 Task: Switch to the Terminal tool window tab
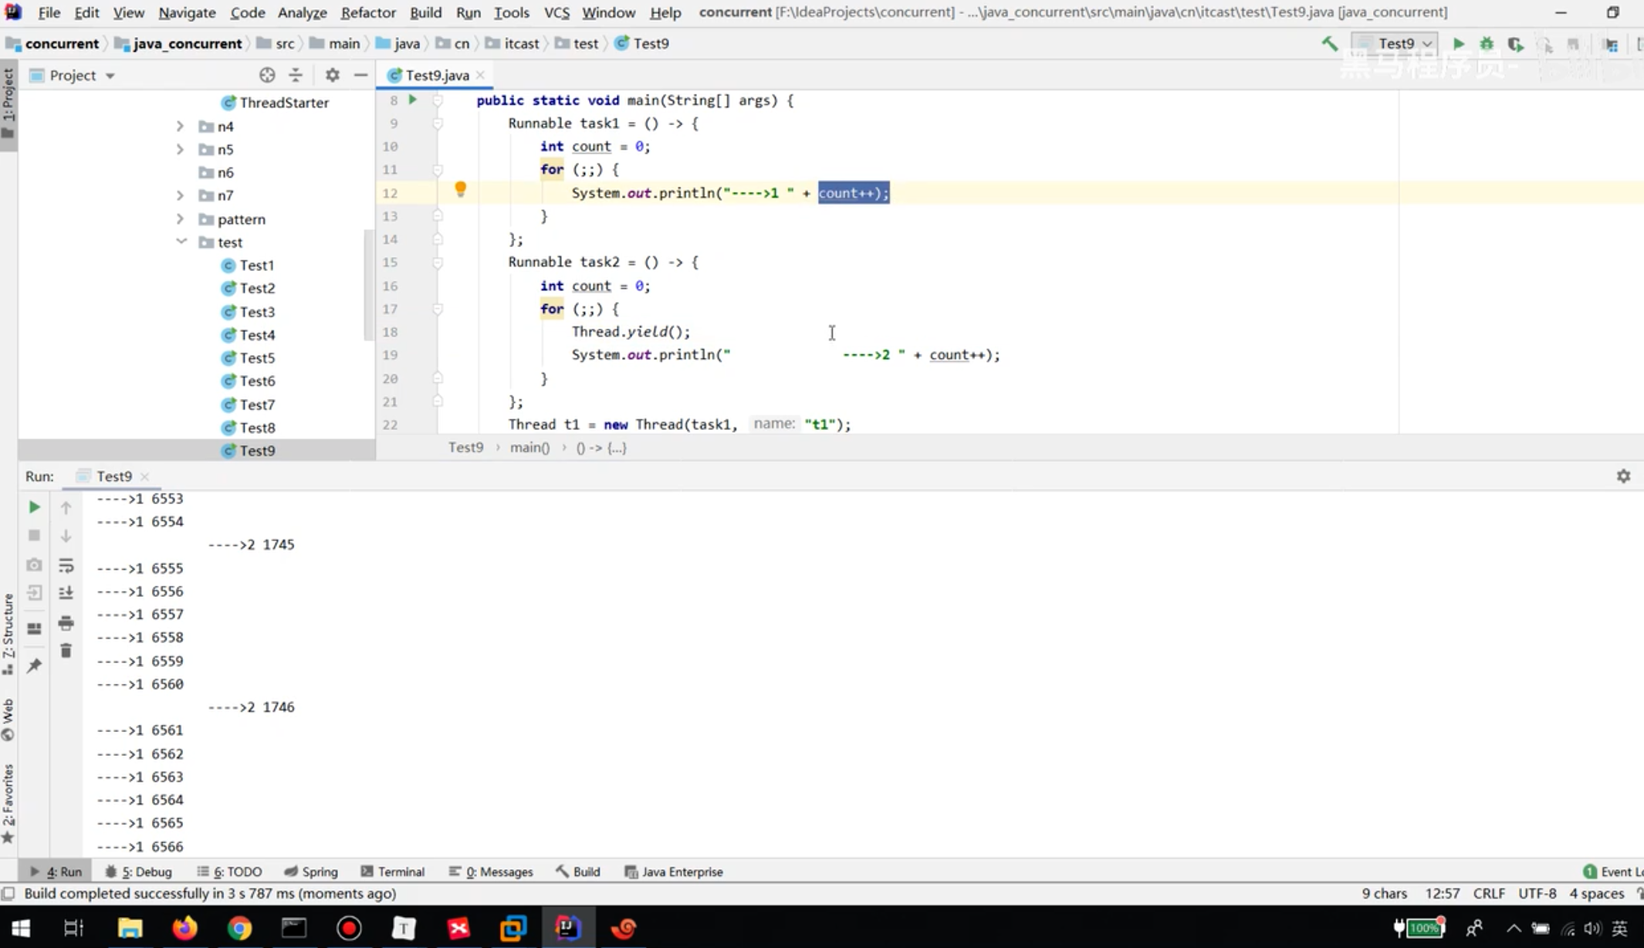[x=392, y=872]
